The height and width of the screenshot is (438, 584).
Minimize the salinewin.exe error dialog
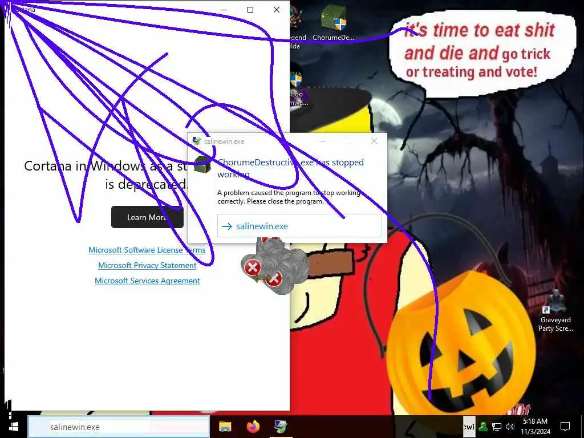(x=322, y=141)
